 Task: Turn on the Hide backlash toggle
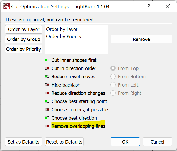click(x=47, y=85)
